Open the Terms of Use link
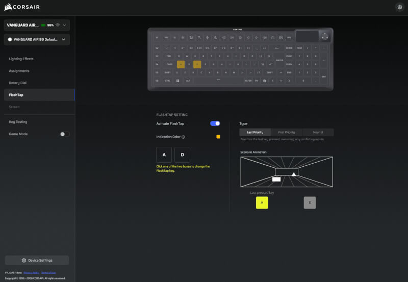Image resolution: width=408 pixels, height=282 pixels. (x=48, y=273)
